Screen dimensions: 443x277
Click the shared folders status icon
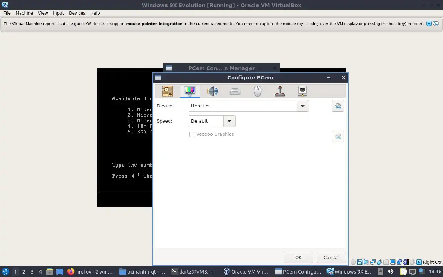(x=386, y=262)
